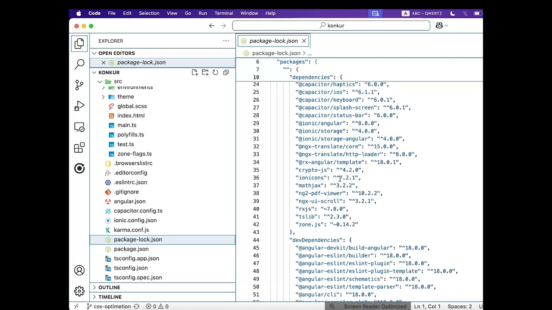
Task: Select the package-lock.json editor tab
Action: click(x=273, y=41)
